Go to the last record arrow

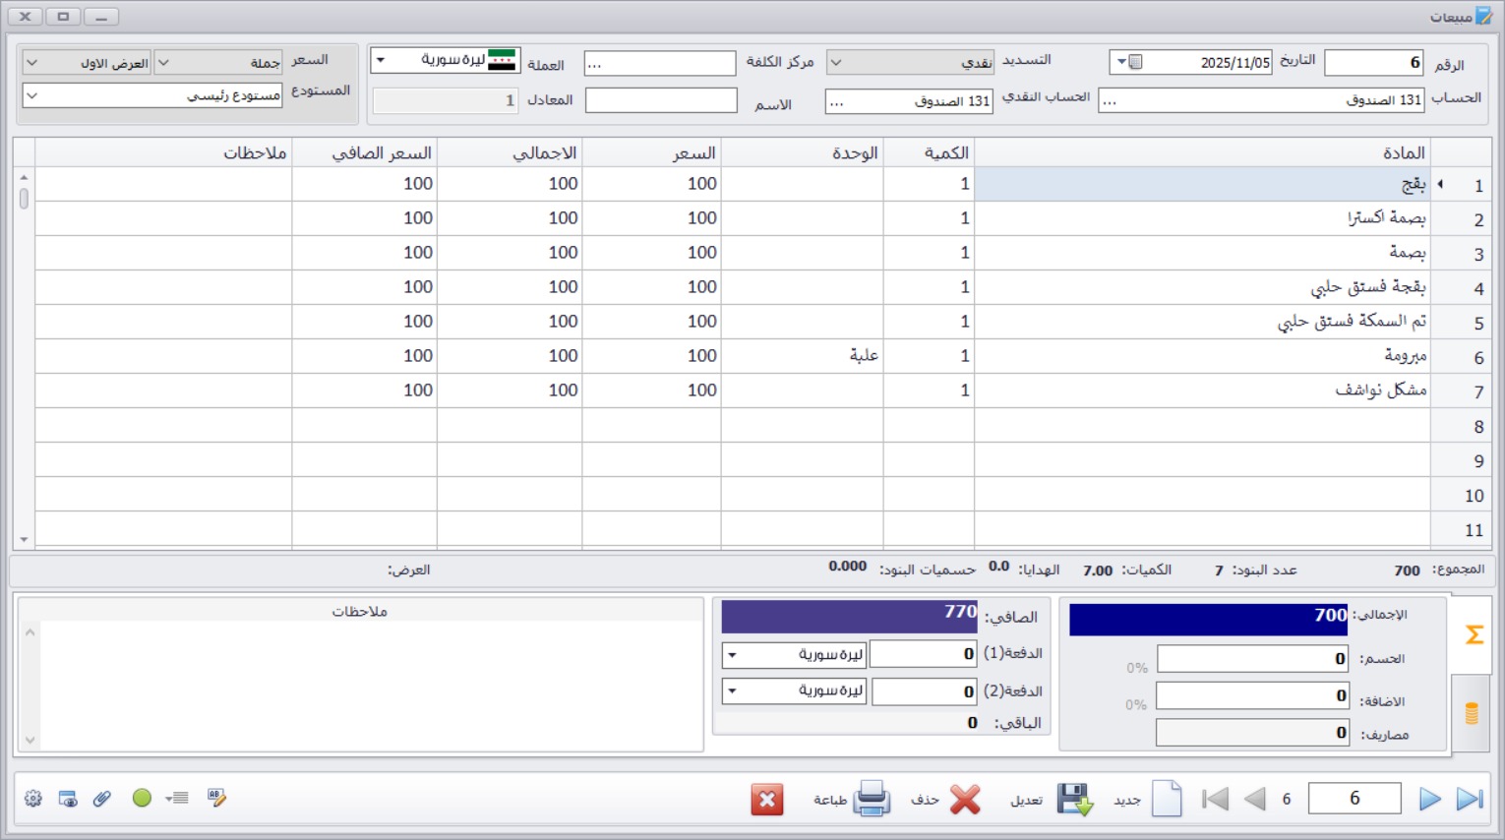[1470, 799]
